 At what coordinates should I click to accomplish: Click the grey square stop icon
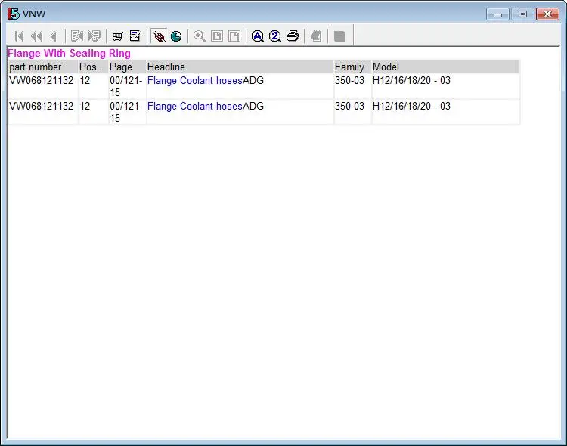[x=339, y=36]
